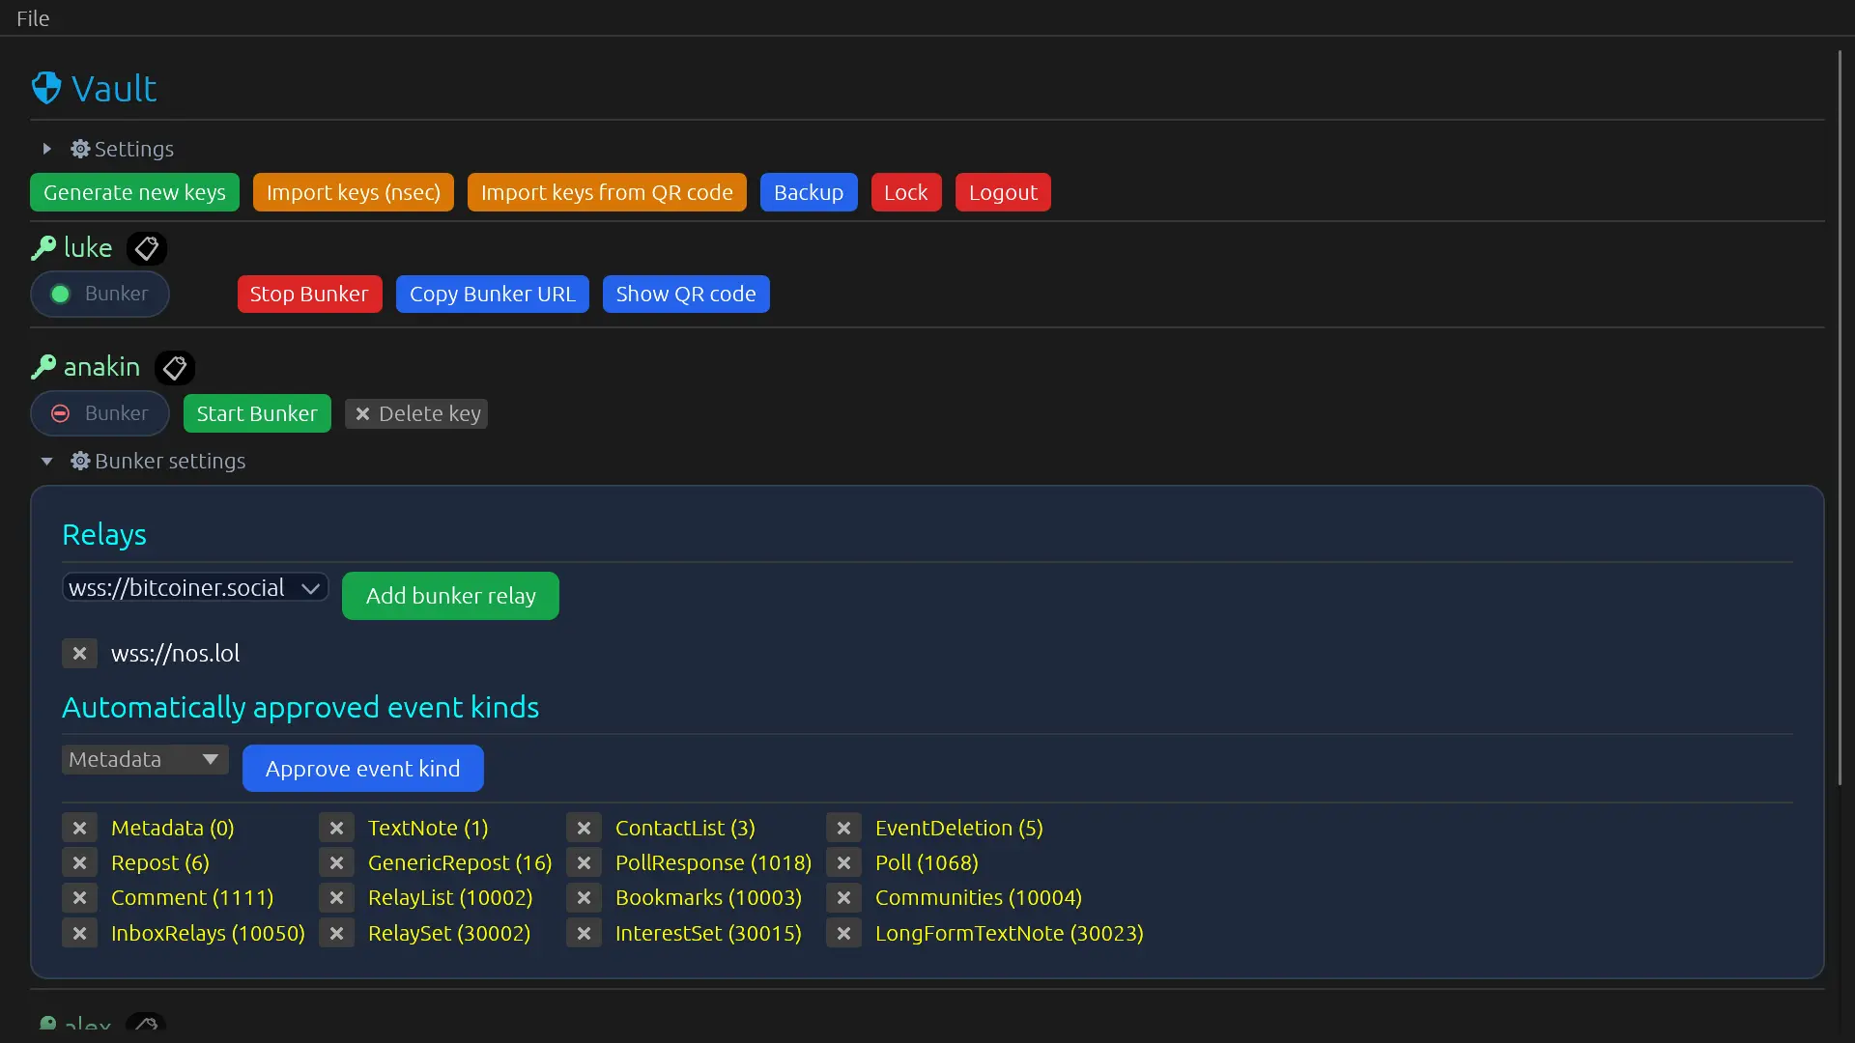This screenshot has width=1855, height=1043.
Task: Click the gear icon beside Settings
Action: click(x=80, y=149)
